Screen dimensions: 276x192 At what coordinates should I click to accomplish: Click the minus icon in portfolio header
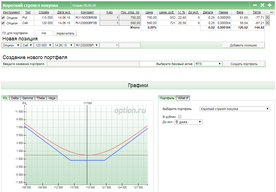pos(255,5)
